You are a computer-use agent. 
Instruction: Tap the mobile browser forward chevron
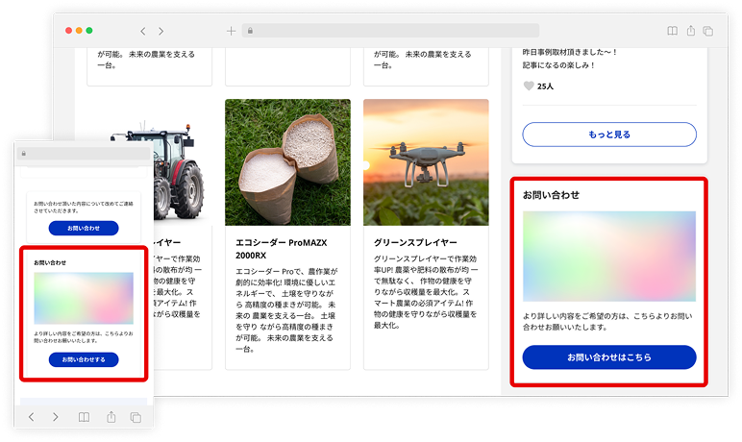[56, 417]
